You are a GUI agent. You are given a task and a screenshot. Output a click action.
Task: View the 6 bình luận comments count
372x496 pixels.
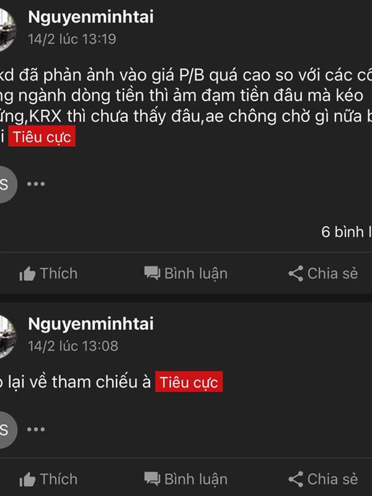pyautogui.click(x=347, y=232)
